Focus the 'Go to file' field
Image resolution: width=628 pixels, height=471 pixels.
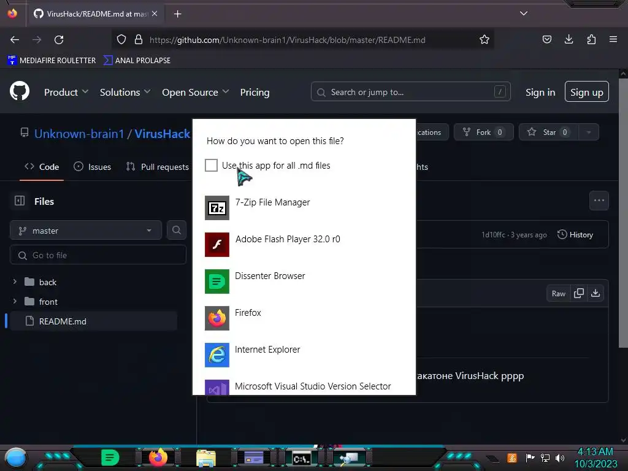[98, 255]
